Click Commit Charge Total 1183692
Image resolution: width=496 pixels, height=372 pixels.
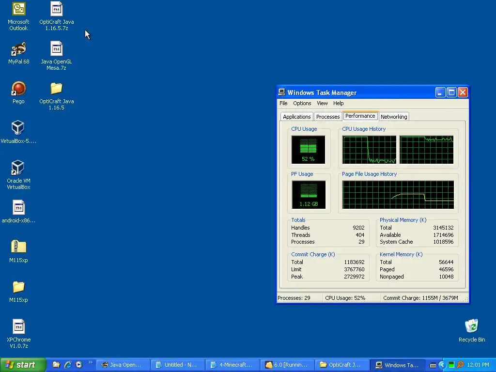coord(354,262)
